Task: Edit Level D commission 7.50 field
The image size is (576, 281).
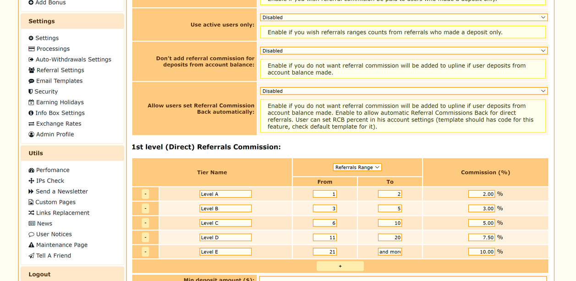Action: coord(482,237)
